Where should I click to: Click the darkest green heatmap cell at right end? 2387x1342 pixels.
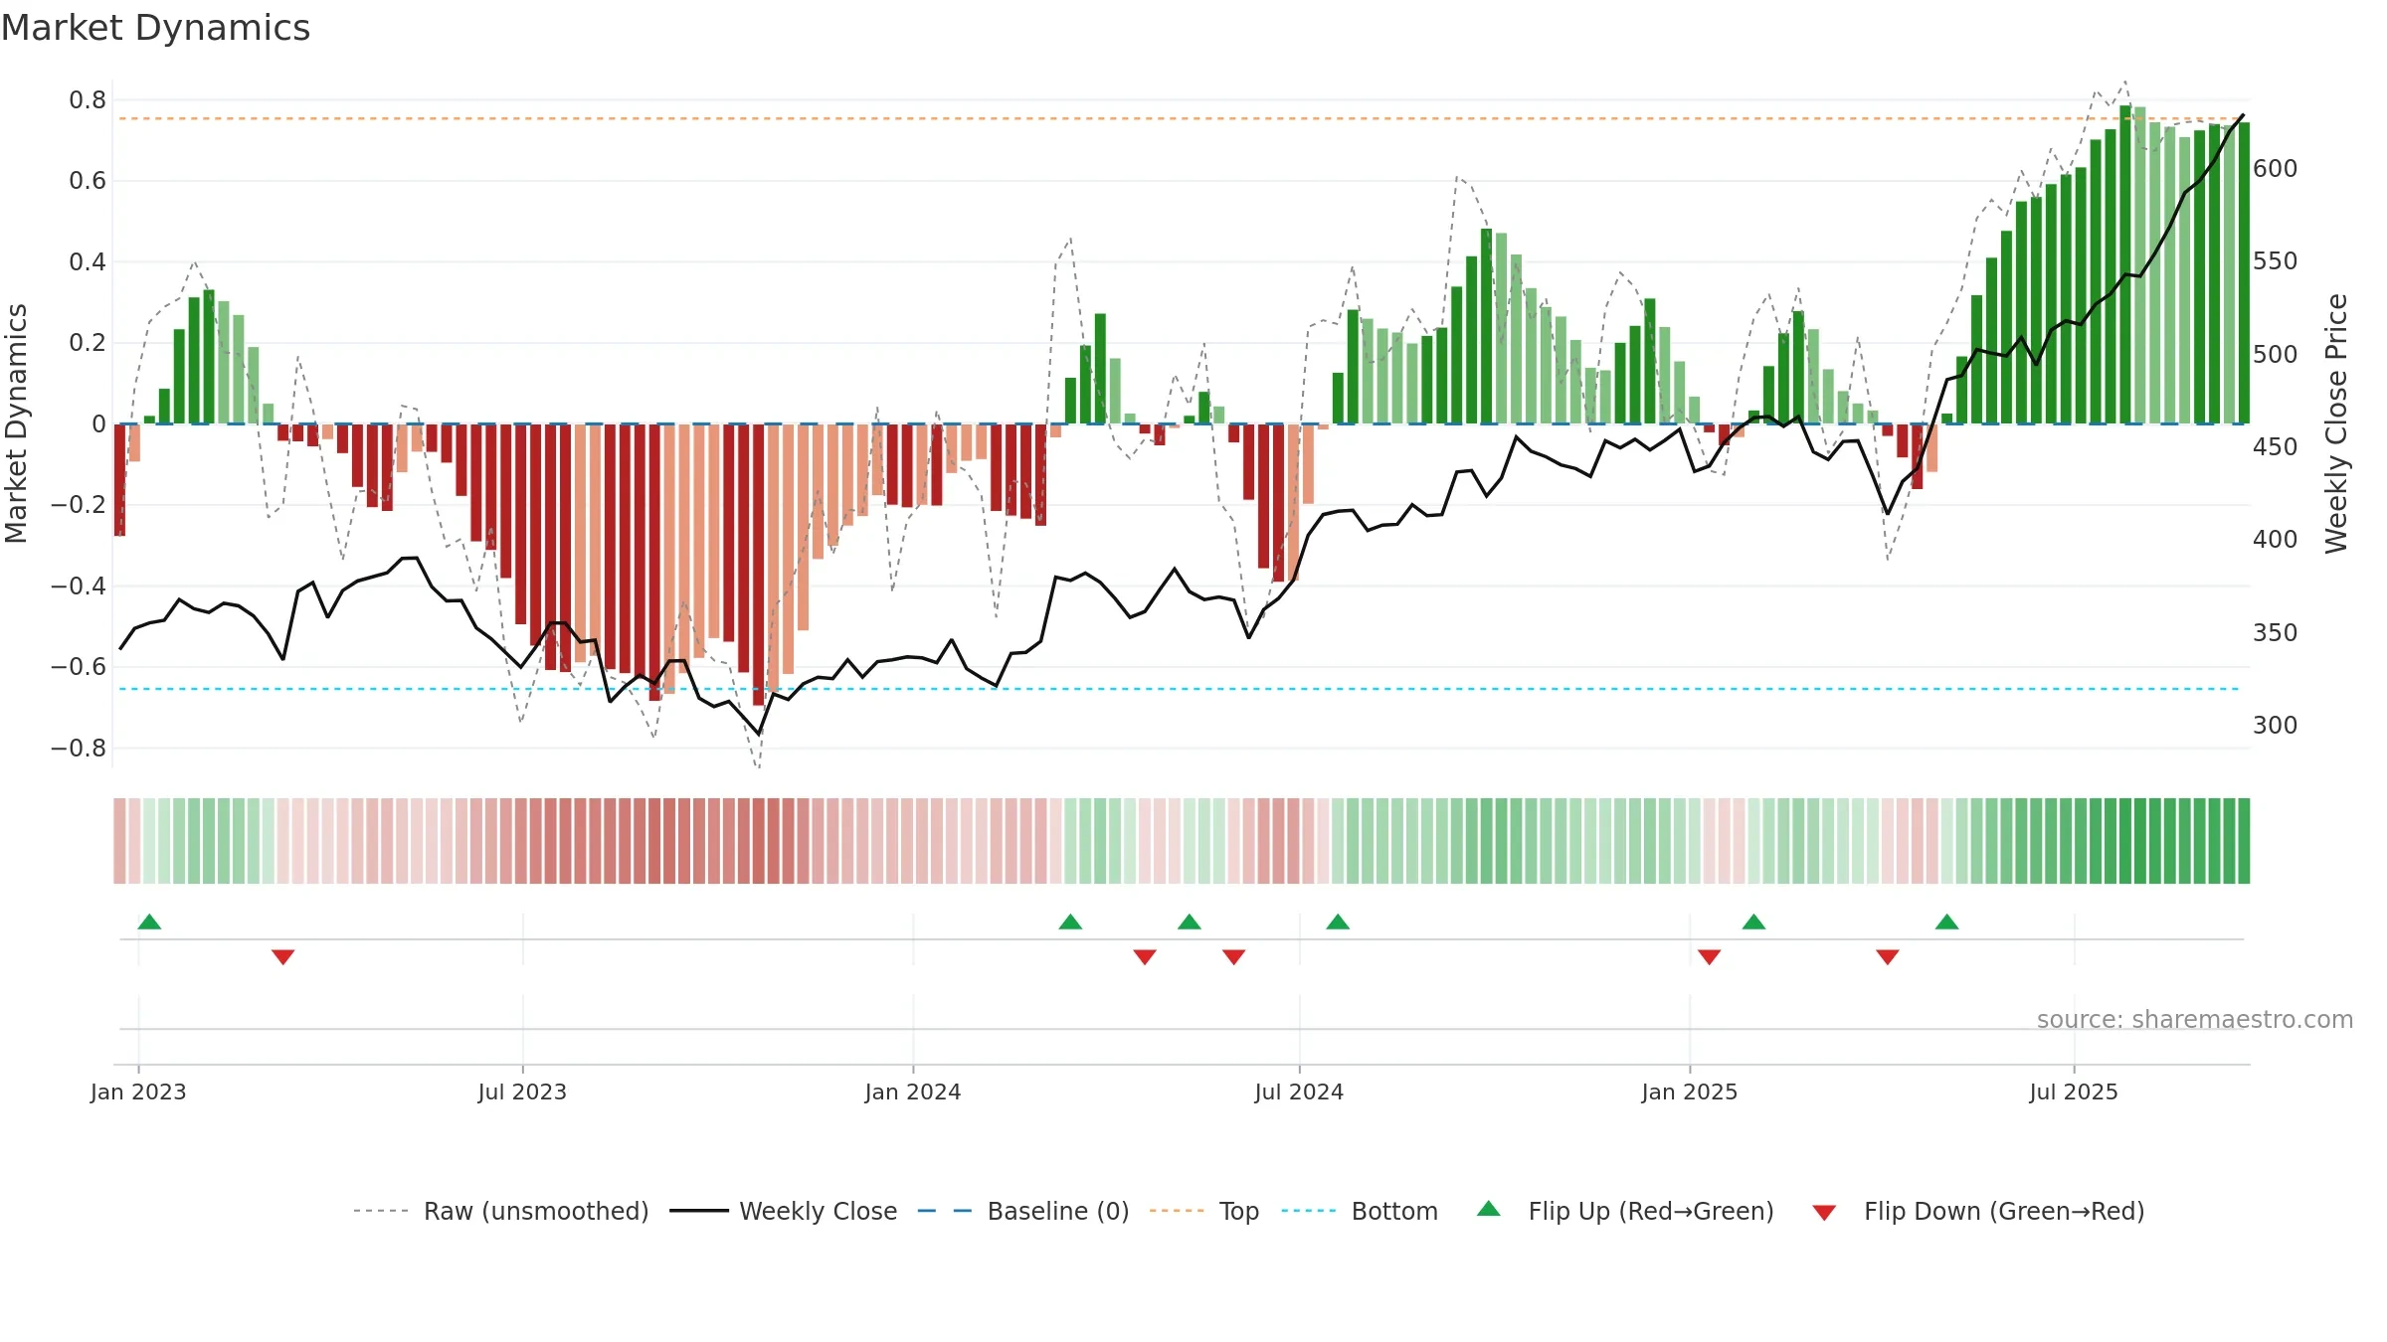click(2244, 841)
